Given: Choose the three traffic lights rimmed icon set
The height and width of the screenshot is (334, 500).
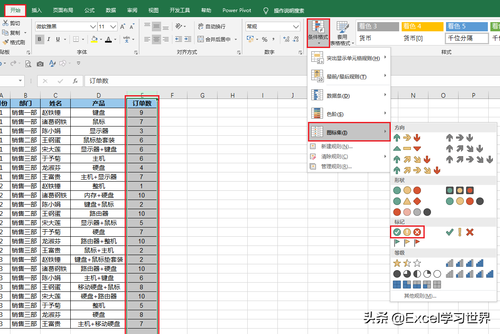Looking at the screenshot, I should pos(459,190).
